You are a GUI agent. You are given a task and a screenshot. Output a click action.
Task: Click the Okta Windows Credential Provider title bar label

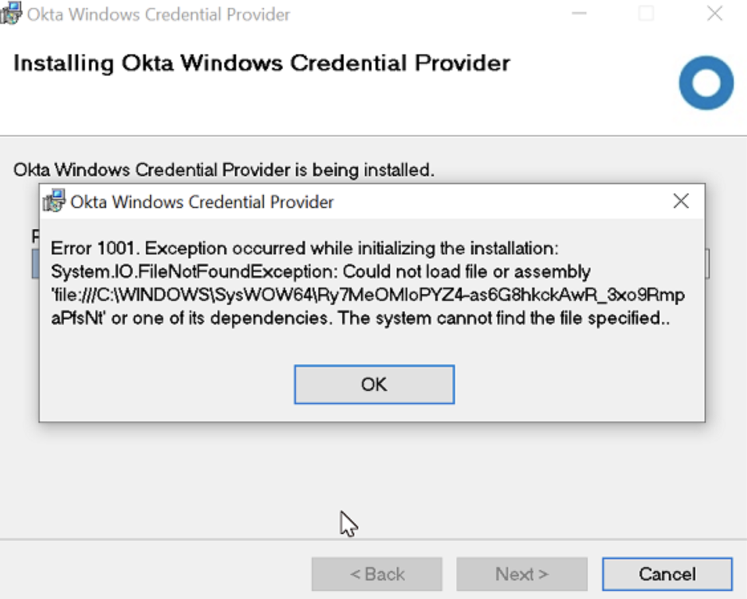click(159, 14)
